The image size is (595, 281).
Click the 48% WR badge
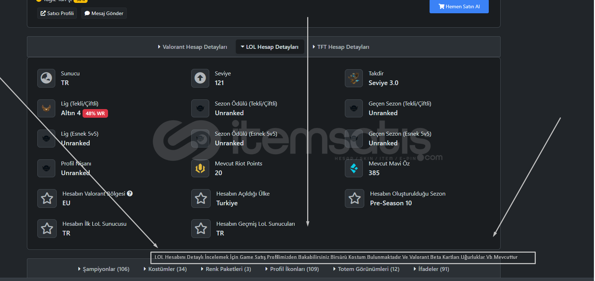click(95, 113)
